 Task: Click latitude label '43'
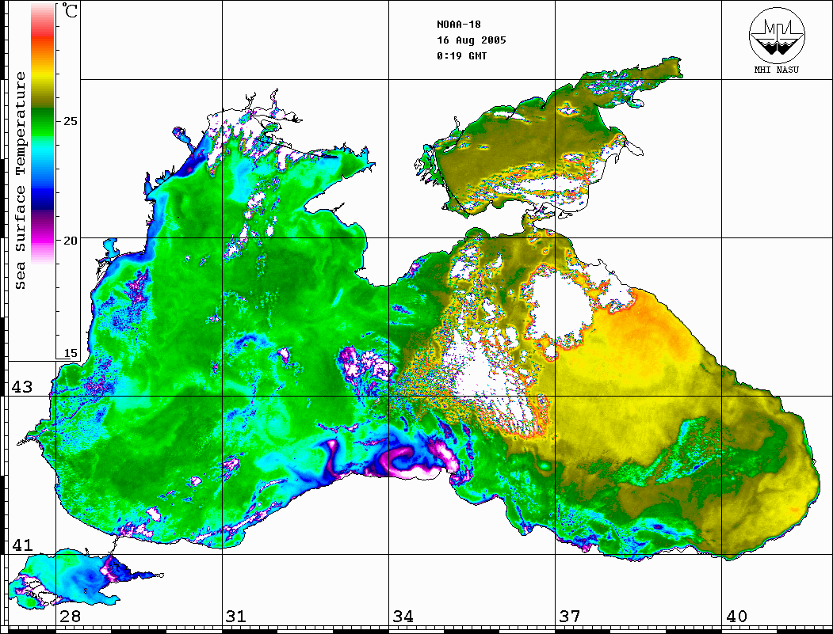(22, 387)
